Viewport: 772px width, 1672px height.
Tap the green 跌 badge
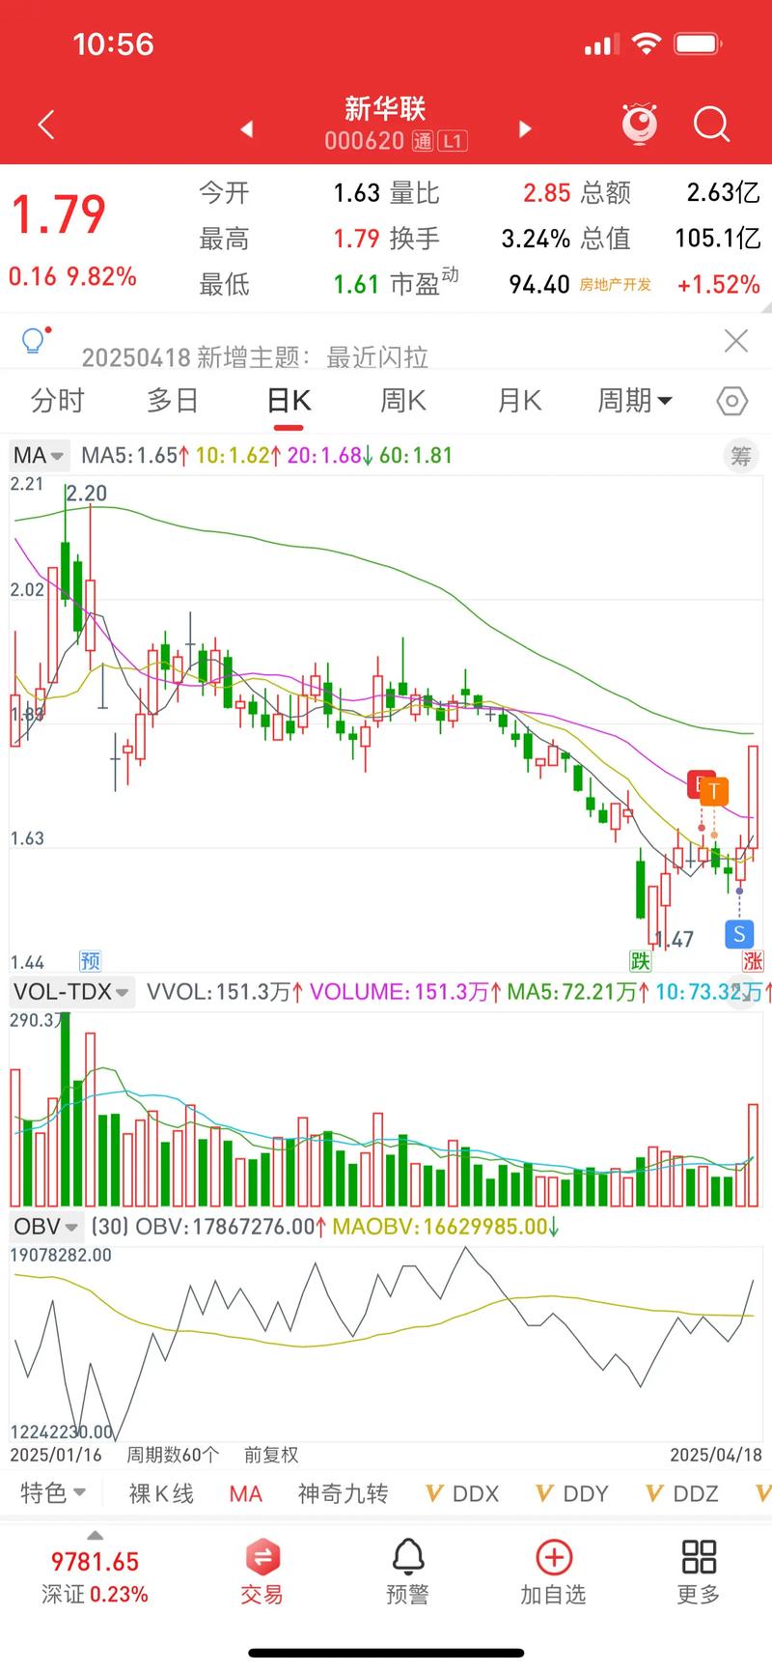(640, 960)
